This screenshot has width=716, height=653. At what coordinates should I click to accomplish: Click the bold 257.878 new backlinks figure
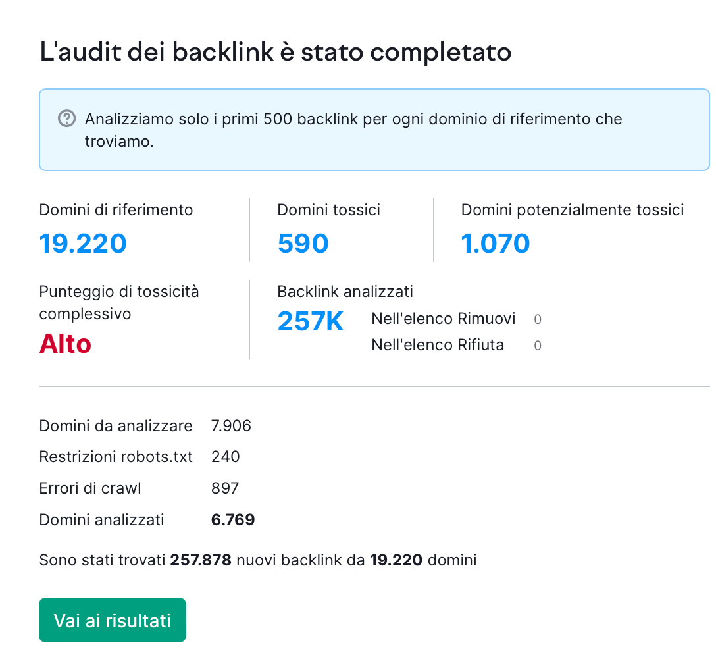click(x=201, y=561)
